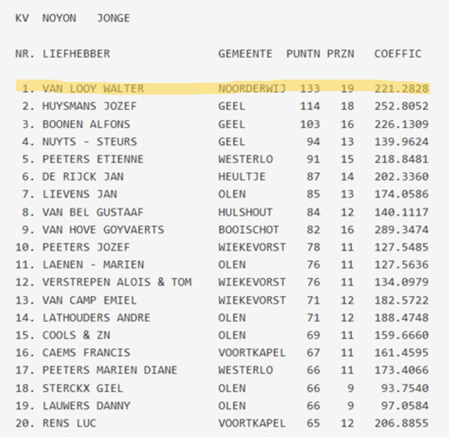
Task: Click the NUYTS - STEURS entry
Action: (89, 142)
